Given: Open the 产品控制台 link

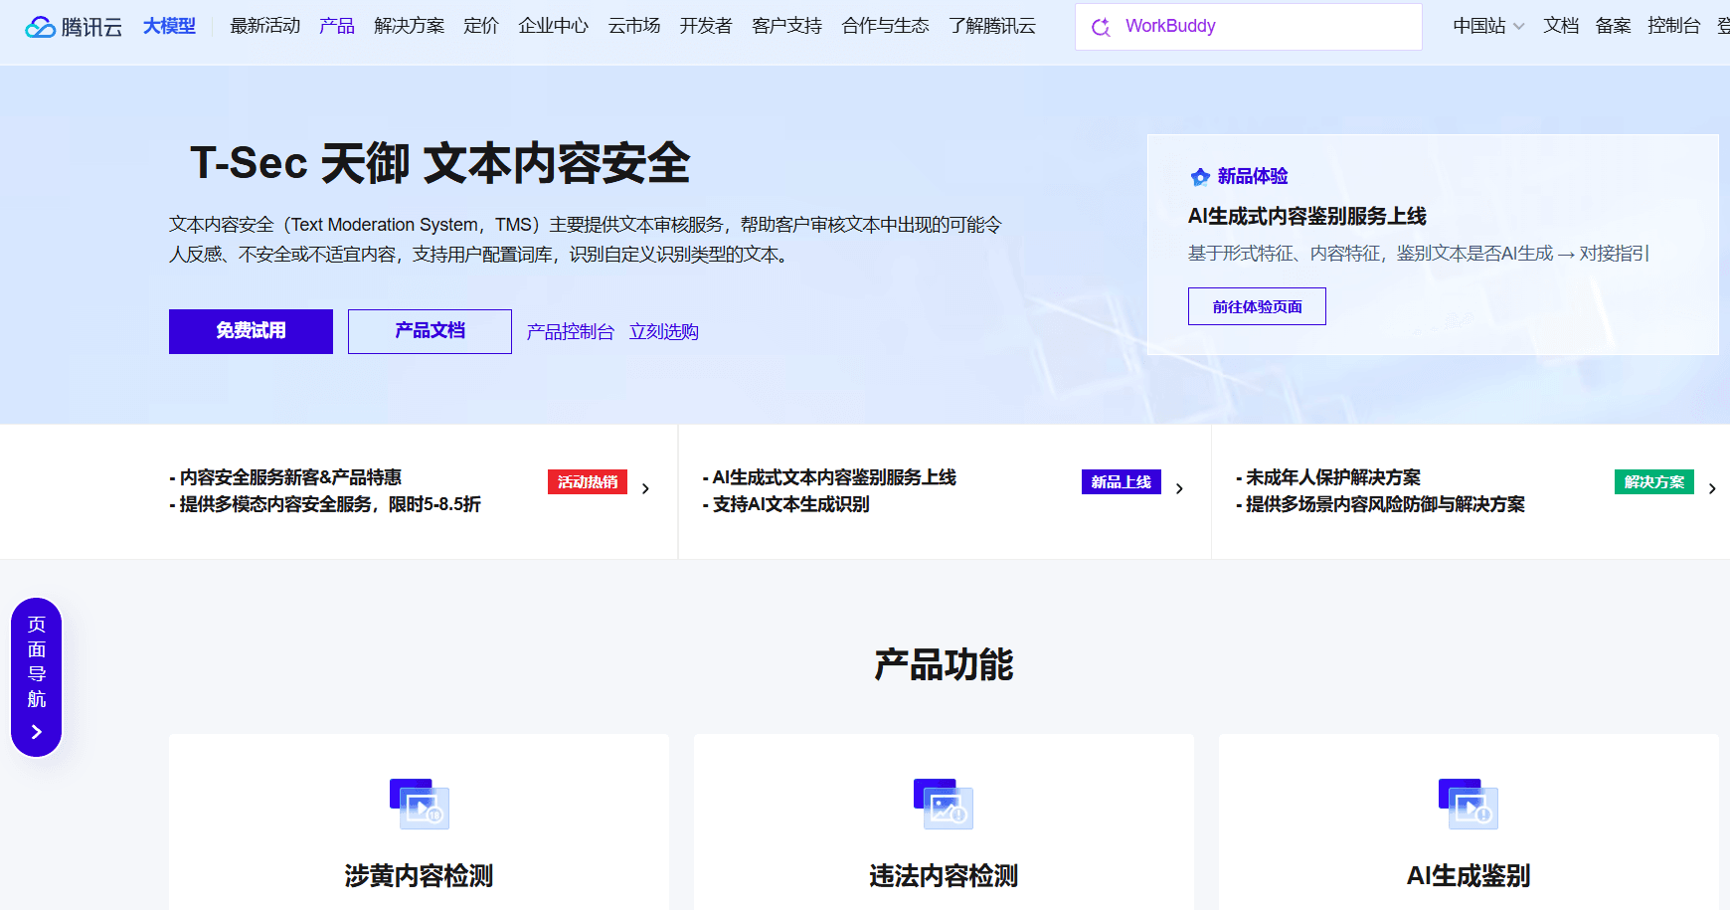Looking at the screenshot, I should pyautogui.click(x=571, y=332).
